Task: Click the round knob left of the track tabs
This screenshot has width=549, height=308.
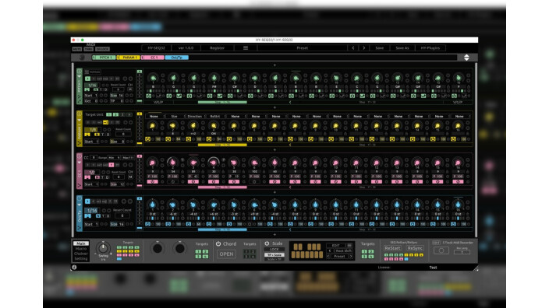Action: (x=82, y=58)
